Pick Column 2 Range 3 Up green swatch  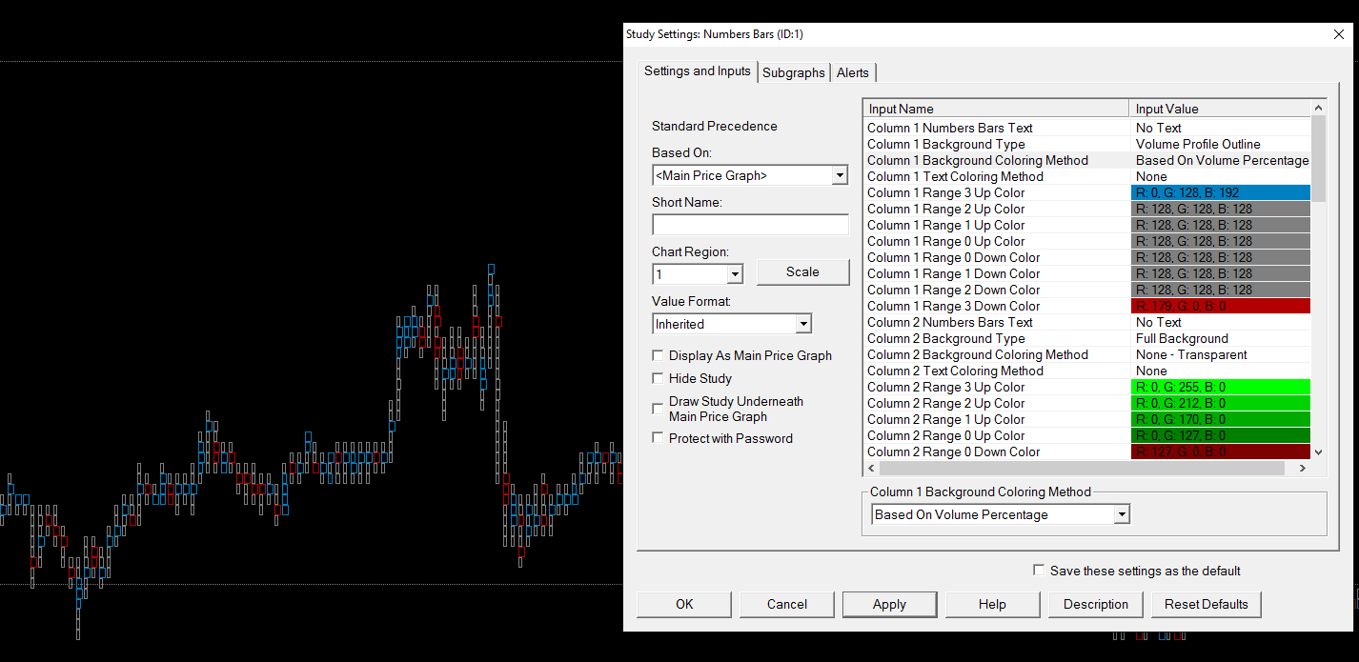tap(1221, 387)
